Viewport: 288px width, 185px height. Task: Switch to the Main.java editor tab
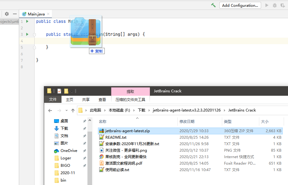(36, 14)
